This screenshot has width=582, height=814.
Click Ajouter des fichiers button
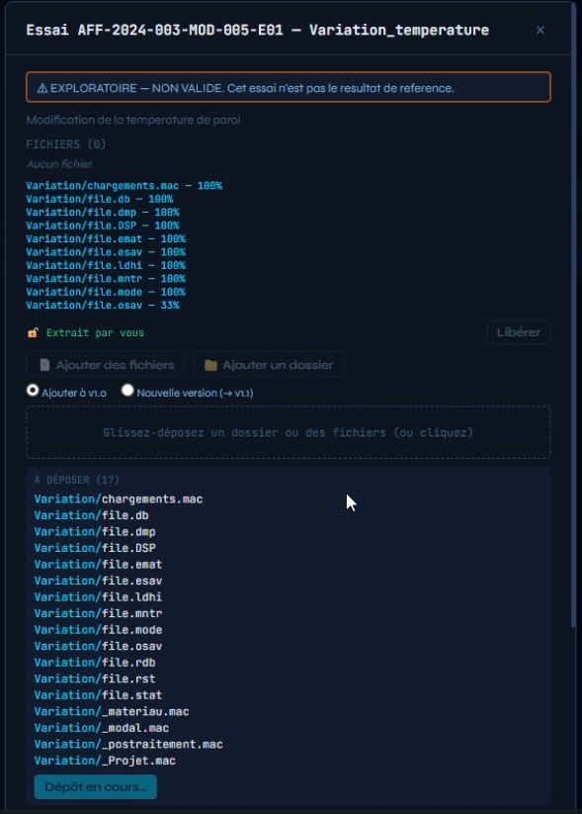tap(106, 364)
